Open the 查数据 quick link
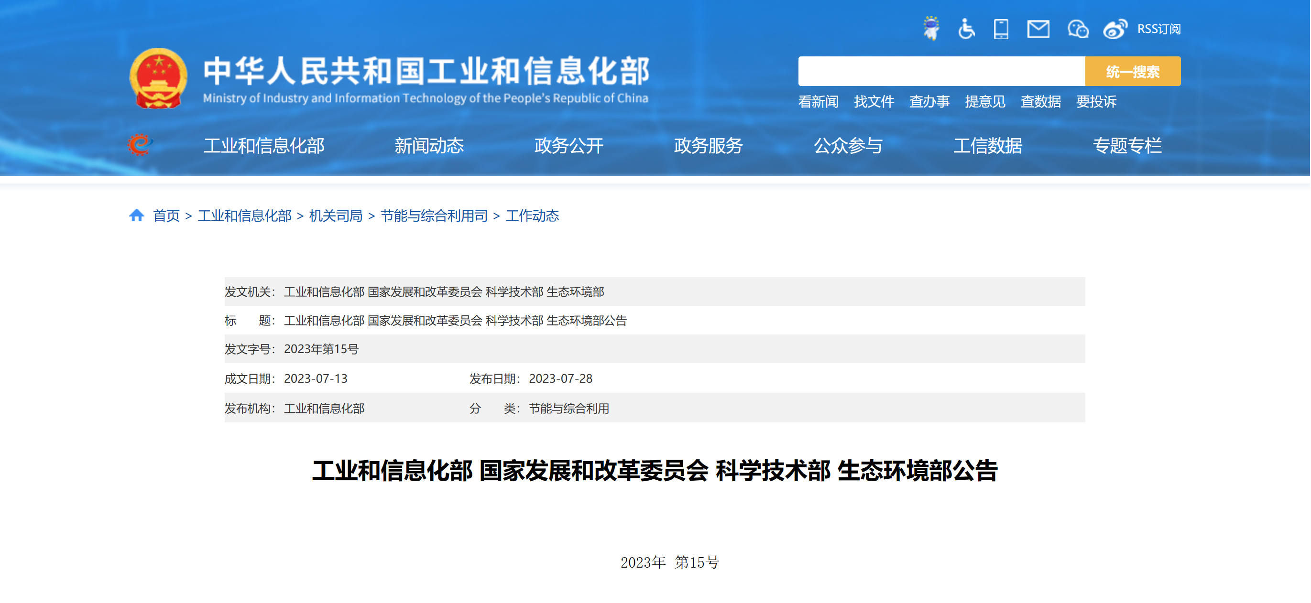 click(x=1041, y=102)
